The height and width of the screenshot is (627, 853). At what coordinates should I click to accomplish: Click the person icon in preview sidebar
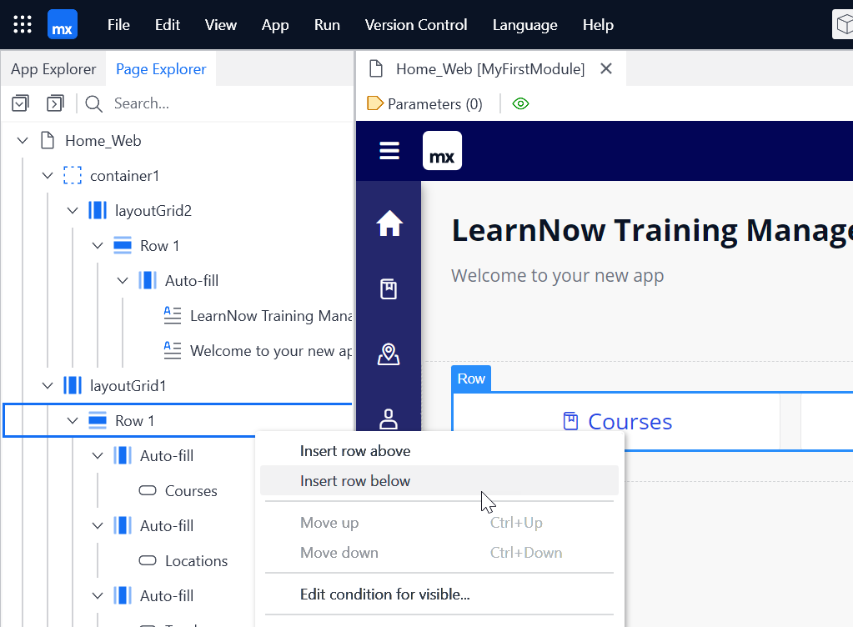(x=389, y=419)
